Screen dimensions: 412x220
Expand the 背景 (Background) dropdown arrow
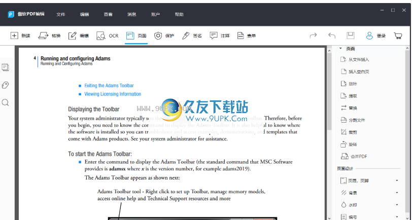point(397,193)
